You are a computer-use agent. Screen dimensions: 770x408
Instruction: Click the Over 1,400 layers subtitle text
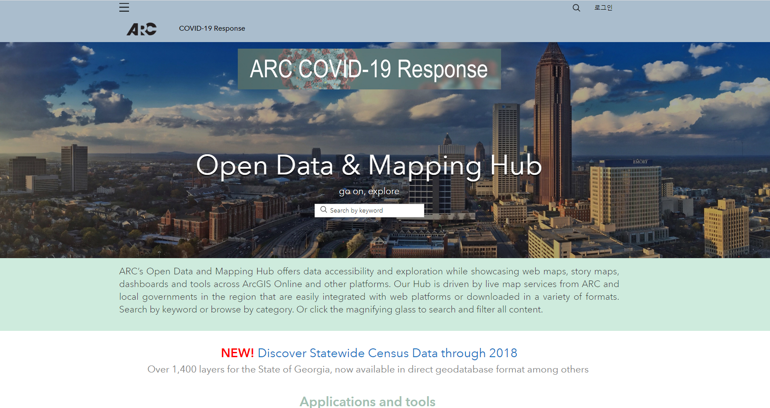[368, 369]
